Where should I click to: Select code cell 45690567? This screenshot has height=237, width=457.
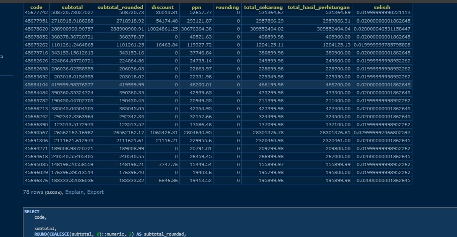36,133
